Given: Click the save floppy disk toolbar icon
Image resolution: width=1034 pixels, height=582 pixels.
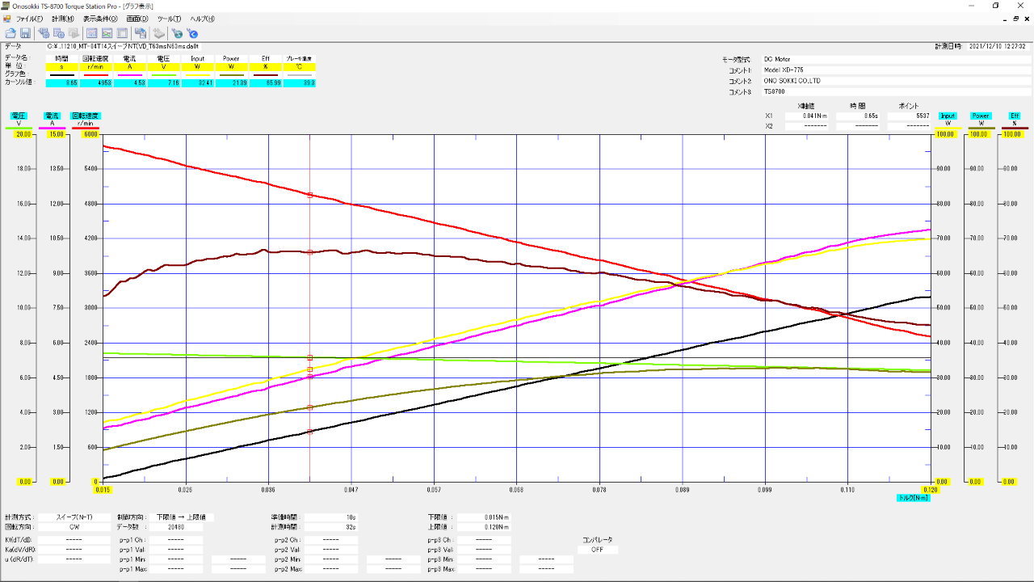Looking at the screenshot, I should pyautogui.click(x=25, y=33).
